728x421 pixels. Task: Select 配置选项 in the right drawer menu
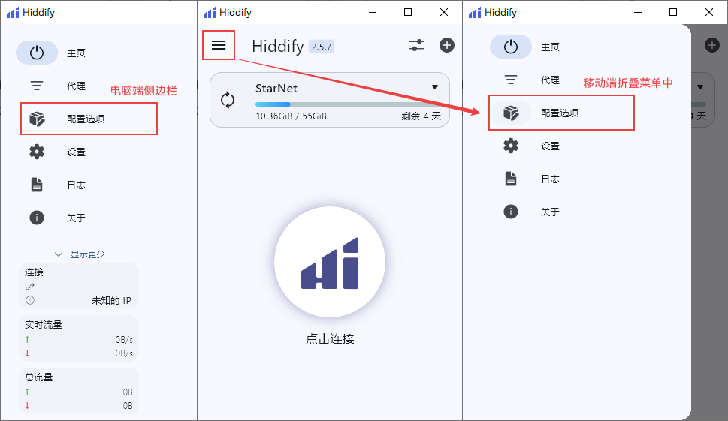pyautogui.click(x=560, y=113)
